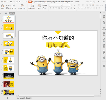The height and width of the screenshot is (100, 106).
Task: Open the Home (开始) ribbon tab
Action: [x=30, y=2]
